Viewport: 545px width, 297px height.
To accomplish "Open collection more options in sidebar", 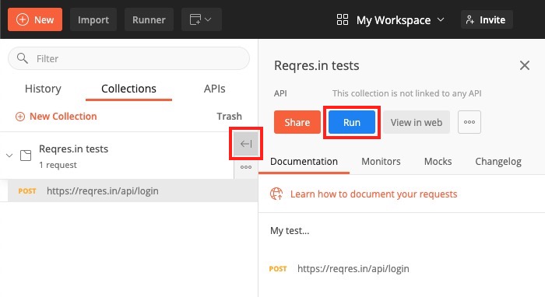I will (x=246, y=167).
